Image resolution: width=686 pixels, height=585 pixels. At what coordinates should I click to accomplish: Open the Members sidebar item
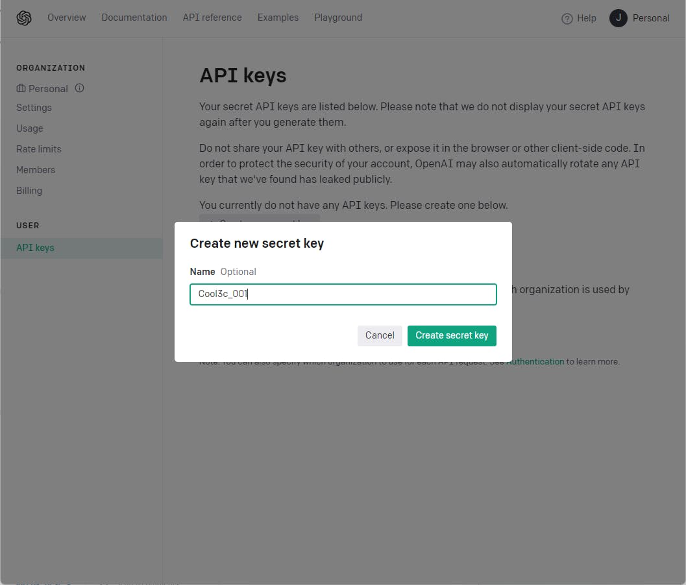click(x=36, y=170)
